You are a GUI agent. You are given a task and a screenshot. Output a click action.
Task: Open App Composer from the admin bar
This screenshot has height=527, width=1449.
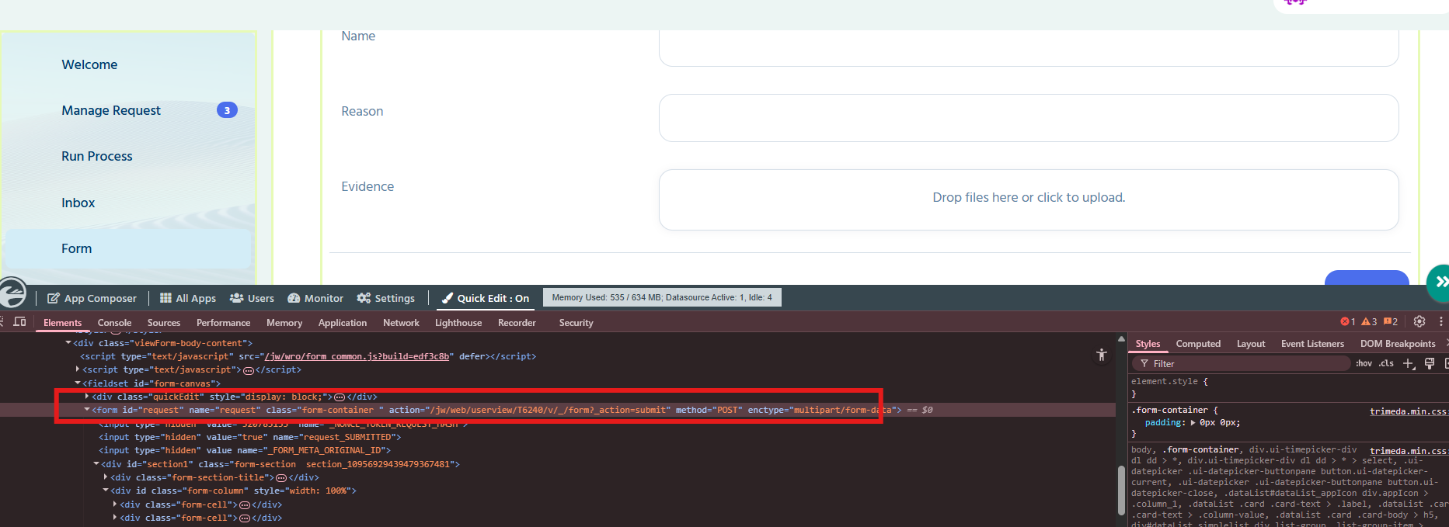pos(92,298)
